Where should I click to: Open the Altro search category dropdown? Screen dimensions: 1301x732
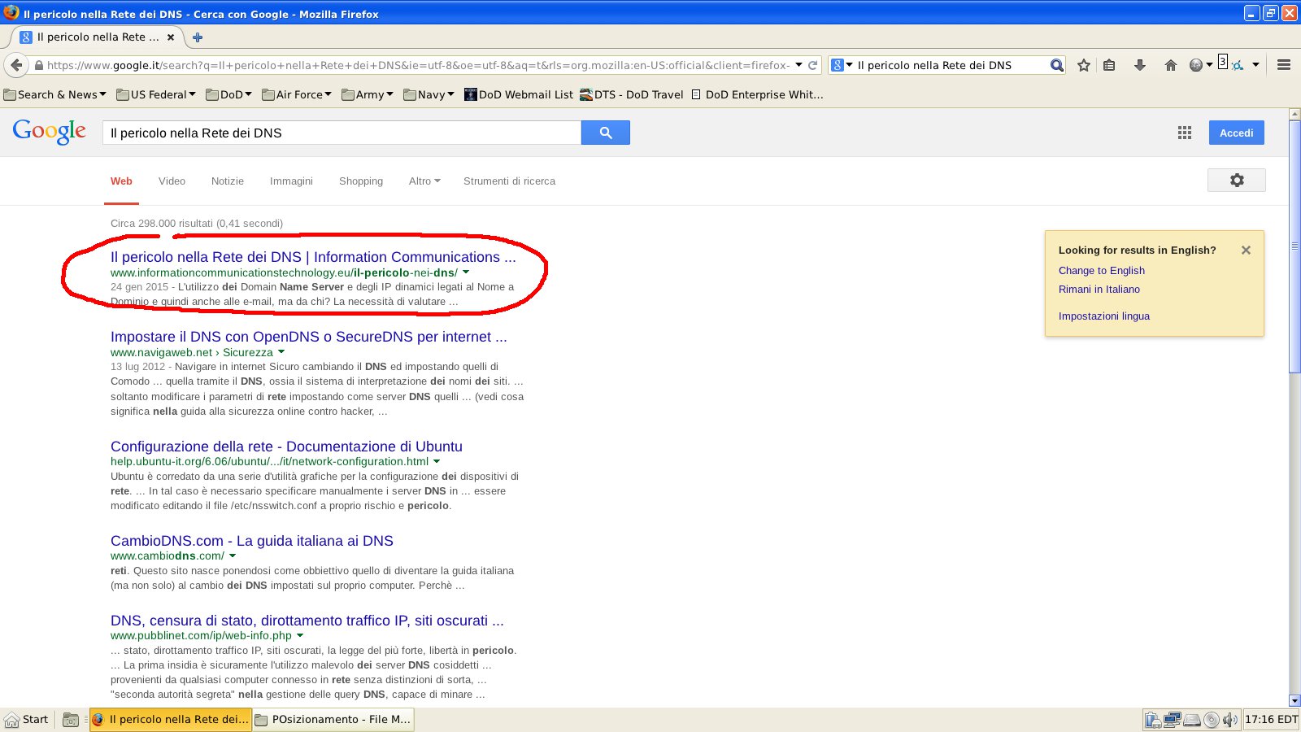(x=424, y=181)
